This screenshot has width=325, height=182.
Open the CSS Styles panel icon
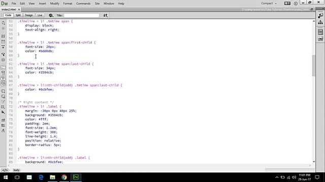point(320,32)
